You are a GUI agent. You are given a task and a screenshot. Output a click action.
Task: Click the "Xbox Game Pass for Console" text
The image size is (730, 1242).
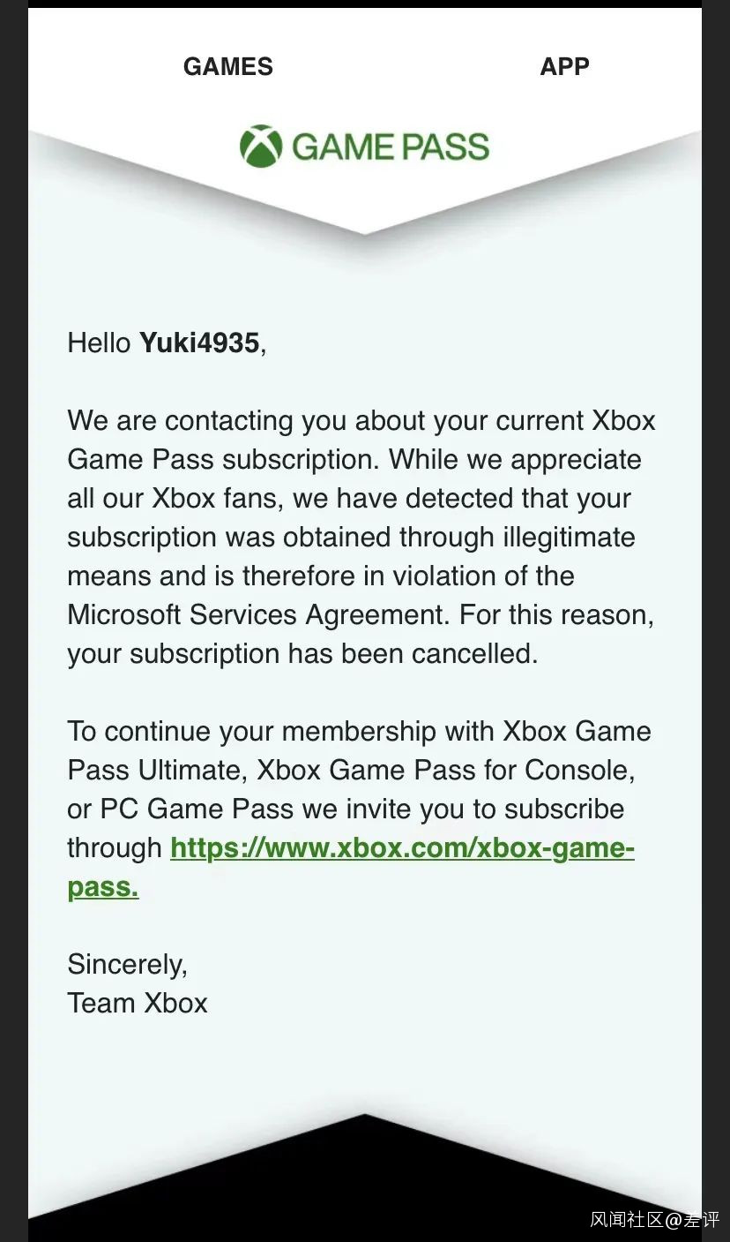click(x=444, y=771)
